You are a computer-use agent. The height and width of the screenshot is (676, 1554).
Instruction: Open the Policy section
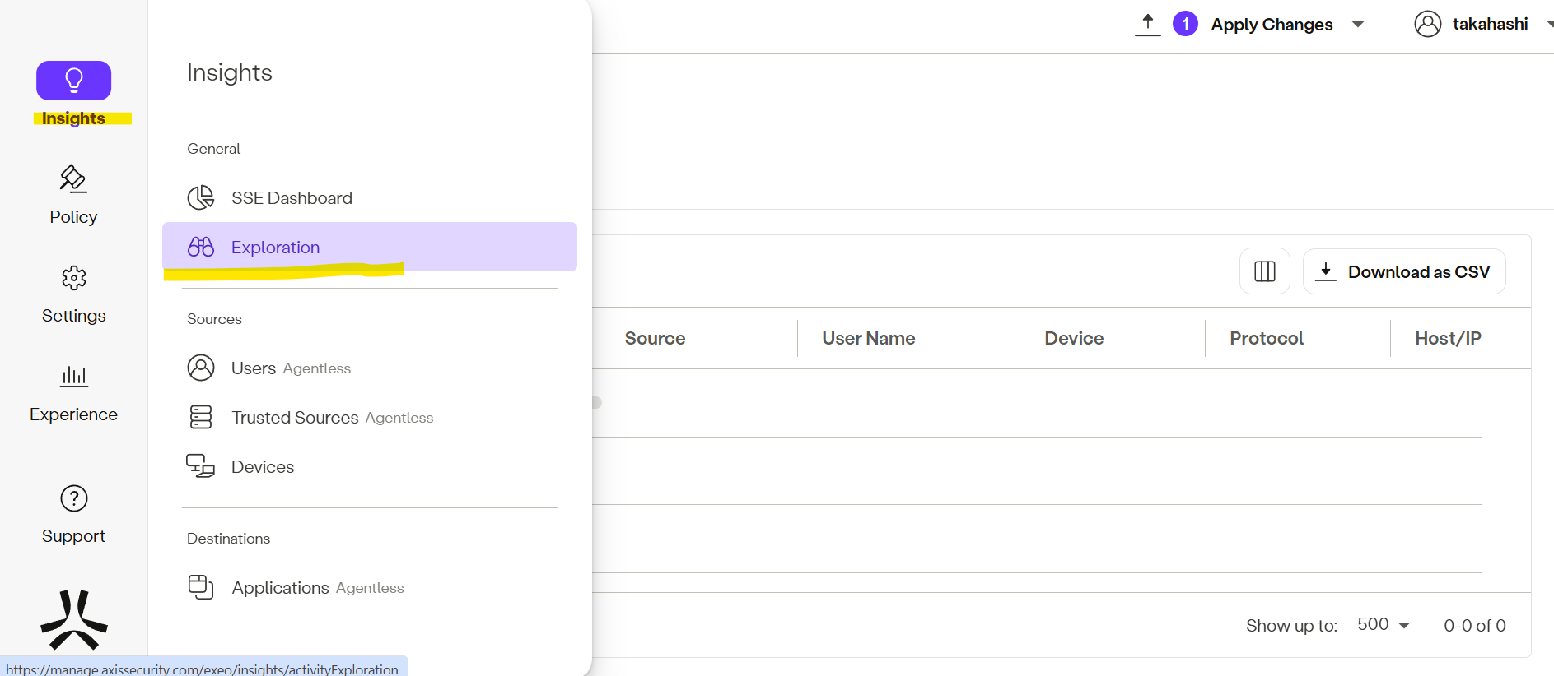coord(73,195)
